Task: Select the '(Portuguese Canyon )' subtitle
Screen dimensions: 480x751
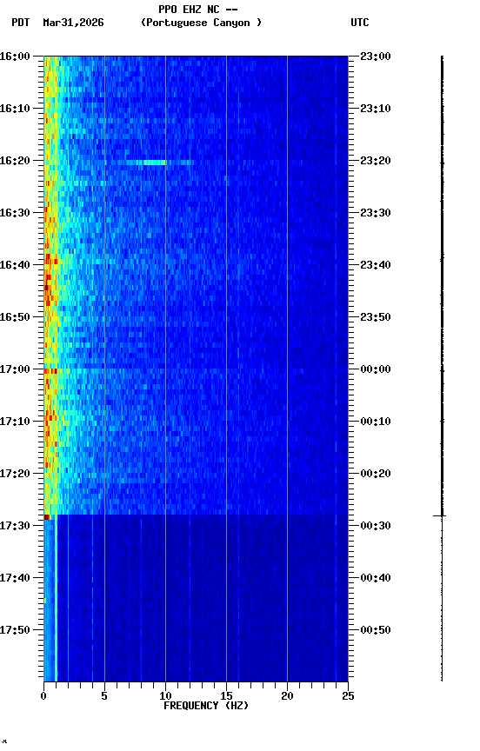Action: (x=201, y=23)
